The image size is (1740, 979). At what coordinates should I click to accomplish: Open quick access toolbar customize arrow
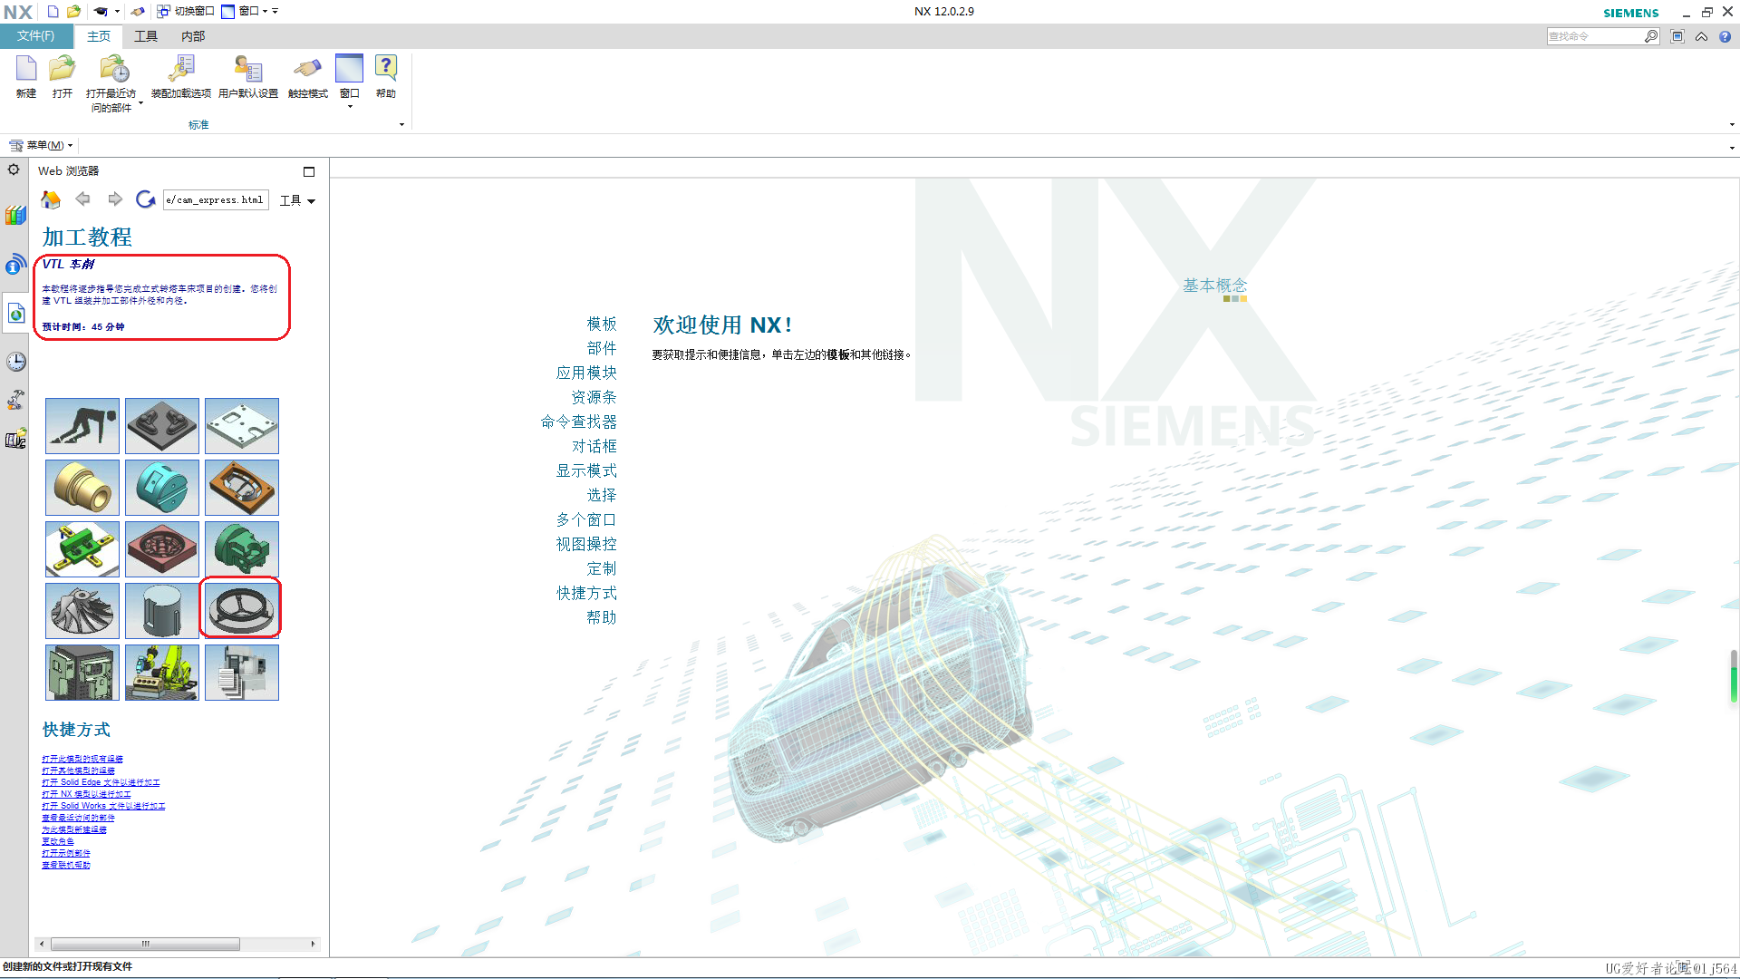click(x=275, y=12)
